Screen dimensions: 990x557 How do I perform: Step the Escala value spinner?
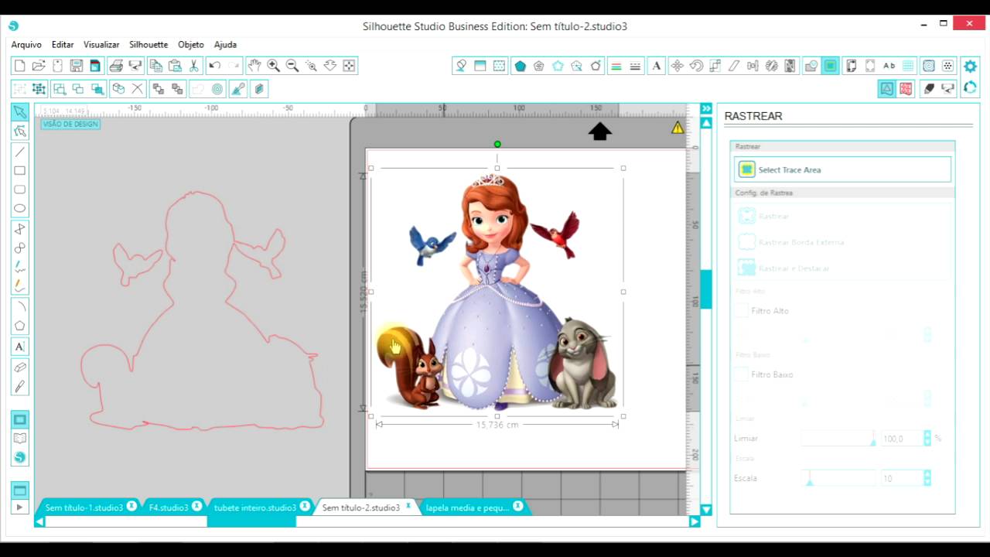927,479
